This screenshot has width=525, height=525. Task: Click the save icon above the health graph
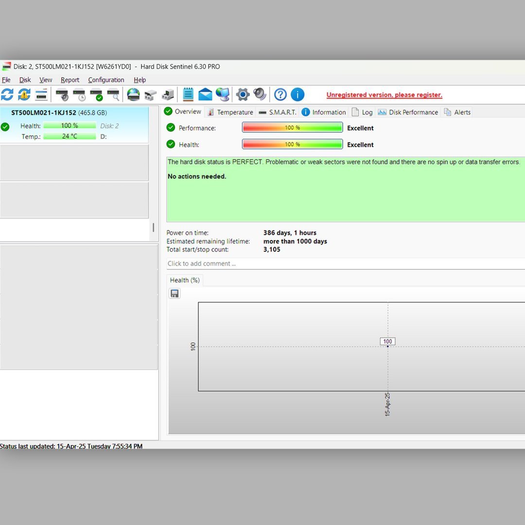pyautogui.click(x=175, y=294)
